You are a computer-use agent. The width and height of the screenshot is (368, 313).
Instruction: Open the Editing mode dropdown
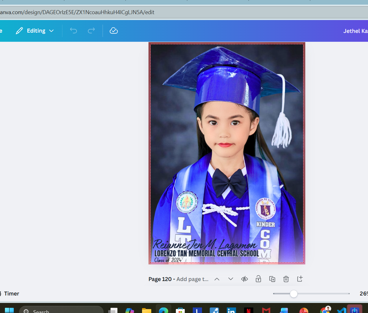35,31
